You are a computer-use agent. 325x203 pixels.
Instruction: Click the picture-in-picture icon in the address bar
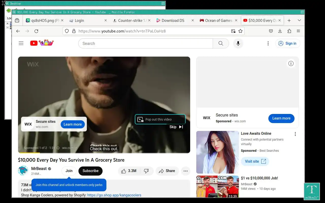point(233,31)
